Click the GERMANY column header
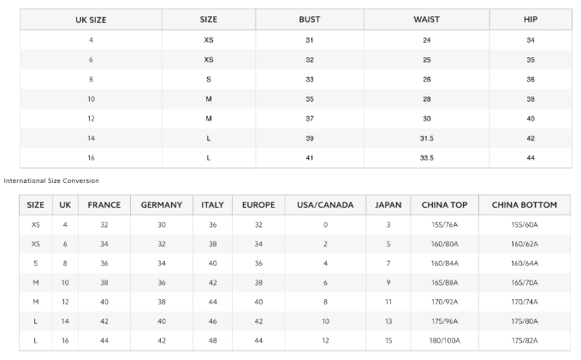 coord(162,205)
